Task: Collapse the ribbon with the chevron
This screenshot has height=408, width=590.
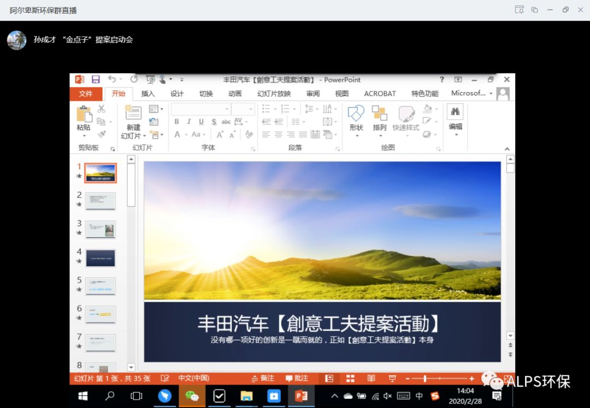Action: pos(507,149)
